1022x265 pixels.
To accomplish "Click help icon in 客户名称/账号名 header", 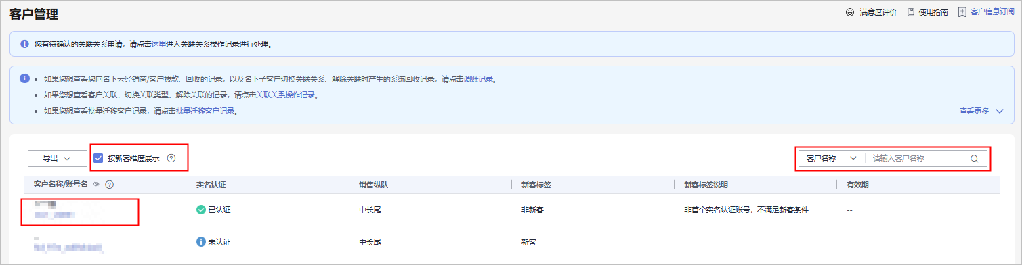I will (x=109, y=184).
